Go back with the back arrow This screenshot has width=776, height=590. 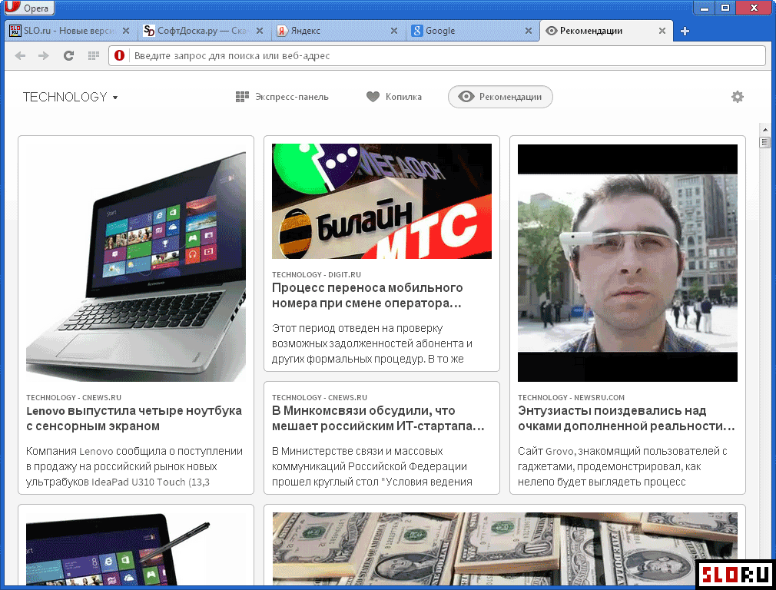point(20,56)
